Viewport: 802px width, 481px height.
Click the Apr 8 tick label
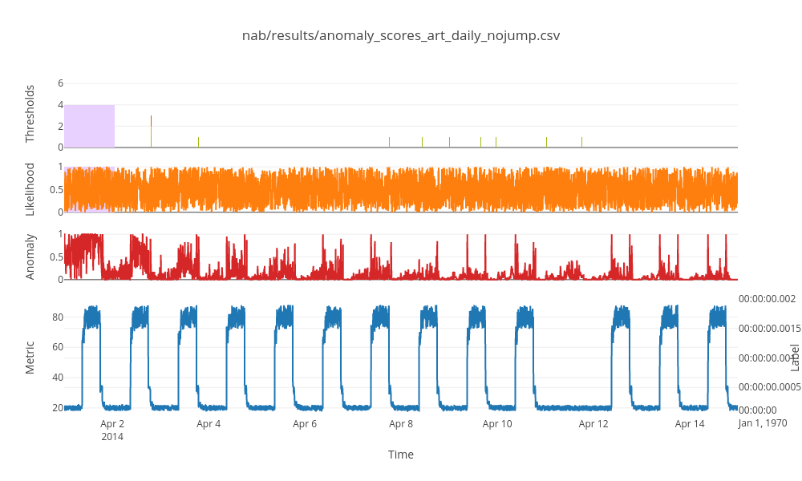pos(401,424)
